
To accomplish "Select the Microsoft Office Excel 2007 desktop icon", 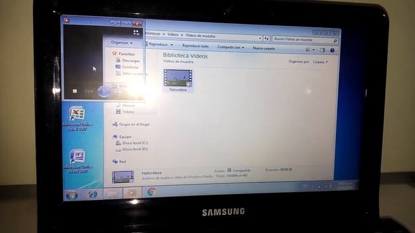I will 77,118.
